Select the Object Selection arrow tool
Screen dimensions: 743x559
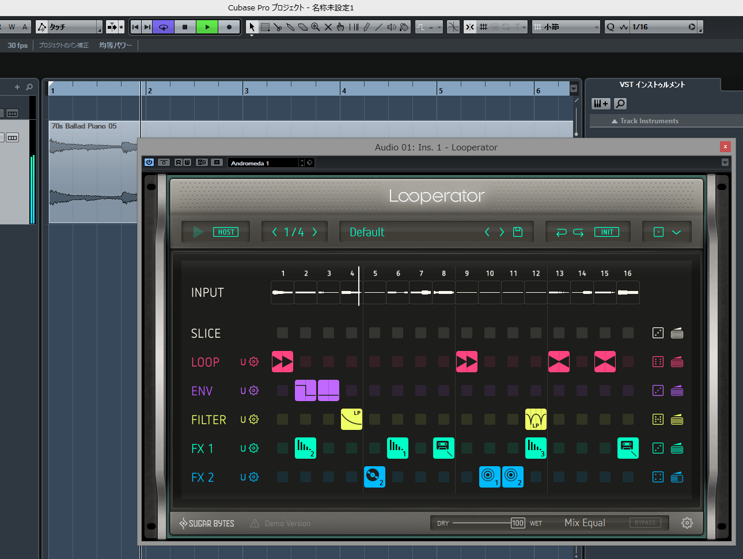click(x=252, y=27)
